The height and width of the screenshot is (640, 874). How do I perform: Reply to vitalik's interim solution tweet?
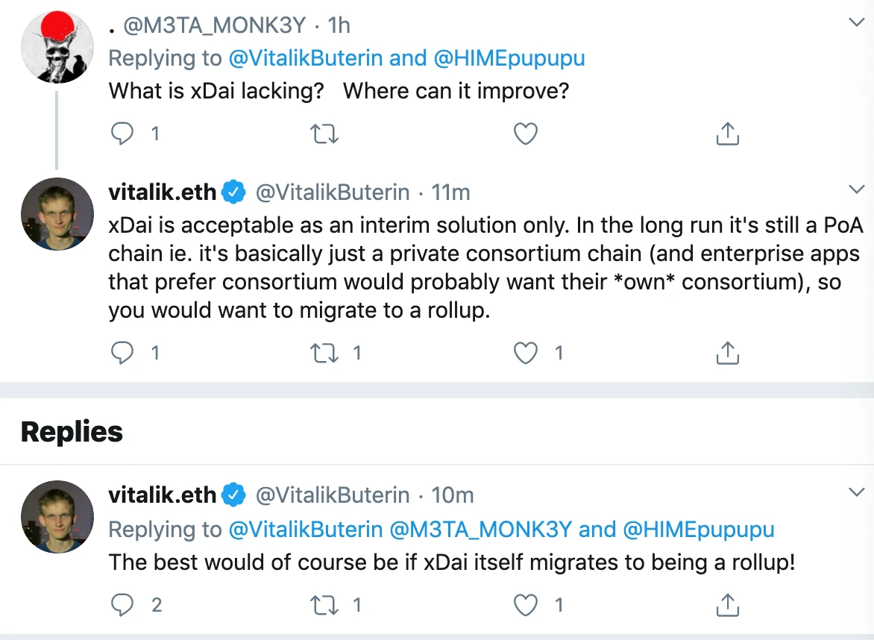[122, 353]
